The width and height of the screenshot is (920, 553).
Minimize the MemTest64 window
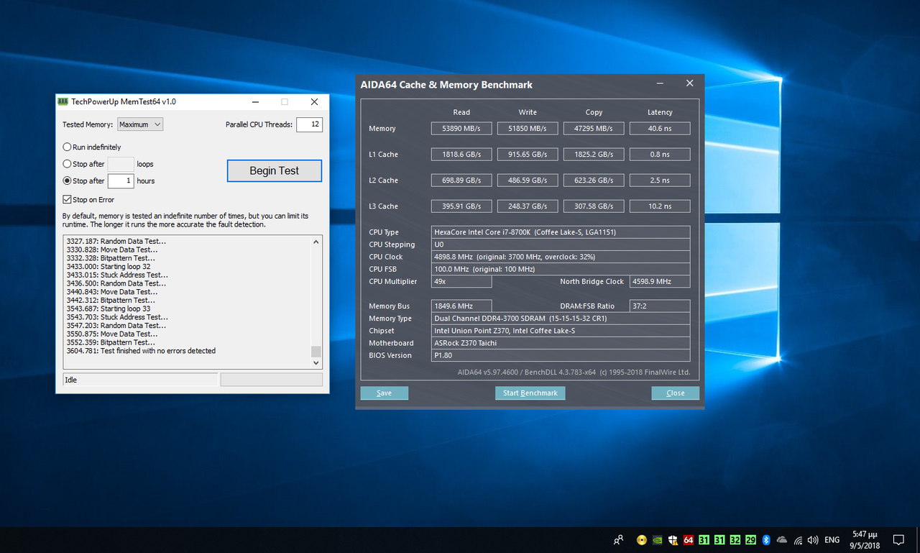click(254, 102)
